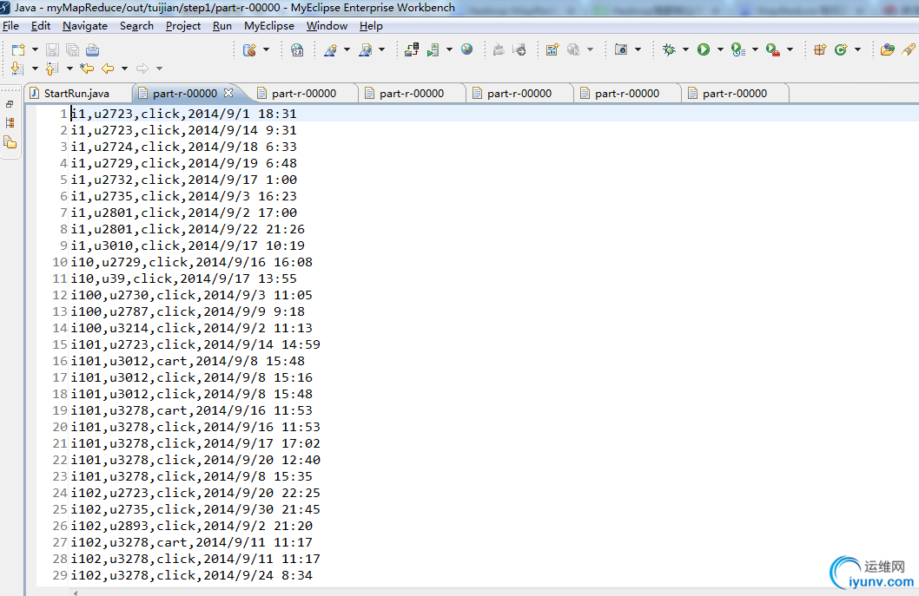This screenshot has height=596, width=919.
Task: Open the Help menu
Action: tap(371, 26)
